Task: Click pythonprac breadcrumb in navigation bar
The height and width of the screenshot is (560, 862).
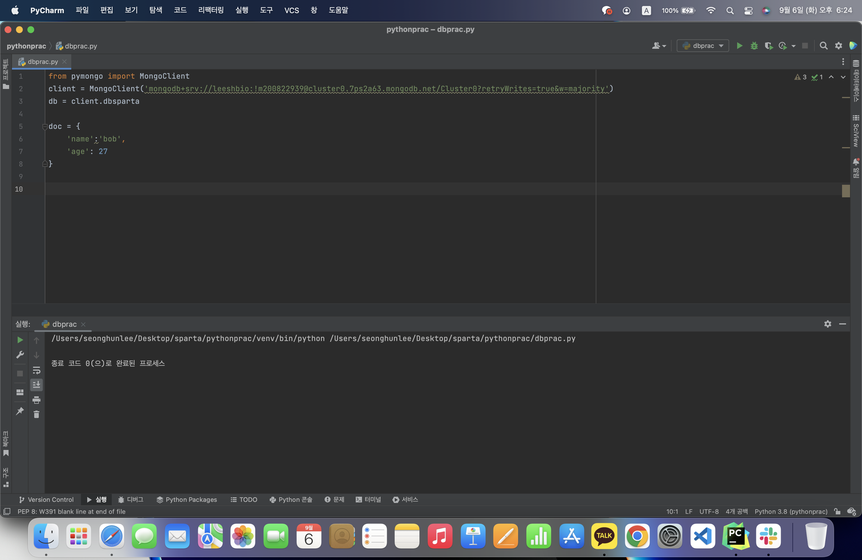Action: pos(27,46)
